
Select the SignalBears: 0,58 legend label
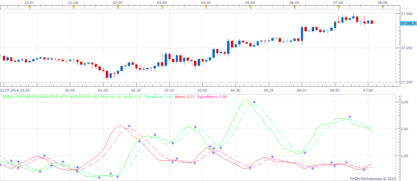point(212,97)
